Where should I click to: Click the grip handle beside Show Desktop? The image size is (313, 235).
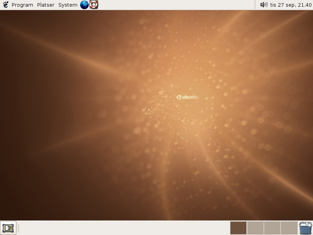[18, 228]
